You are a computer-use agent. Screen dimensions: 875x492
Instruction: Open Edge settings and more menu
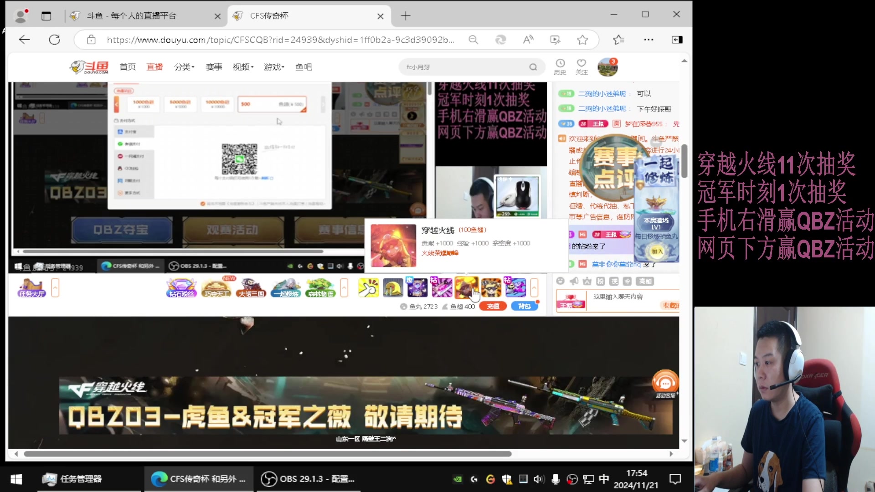[x=649, y=40]
